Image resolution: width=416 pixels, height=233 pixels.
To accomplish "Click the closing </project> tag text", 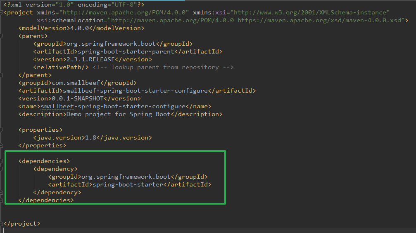I will (x=22, y=224).
